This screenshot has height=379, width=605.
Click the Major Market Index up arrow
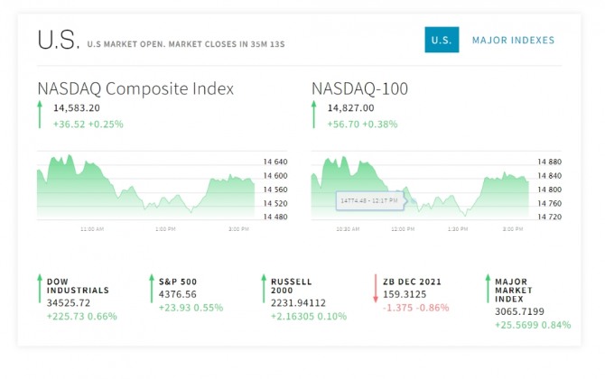(487, 288)
